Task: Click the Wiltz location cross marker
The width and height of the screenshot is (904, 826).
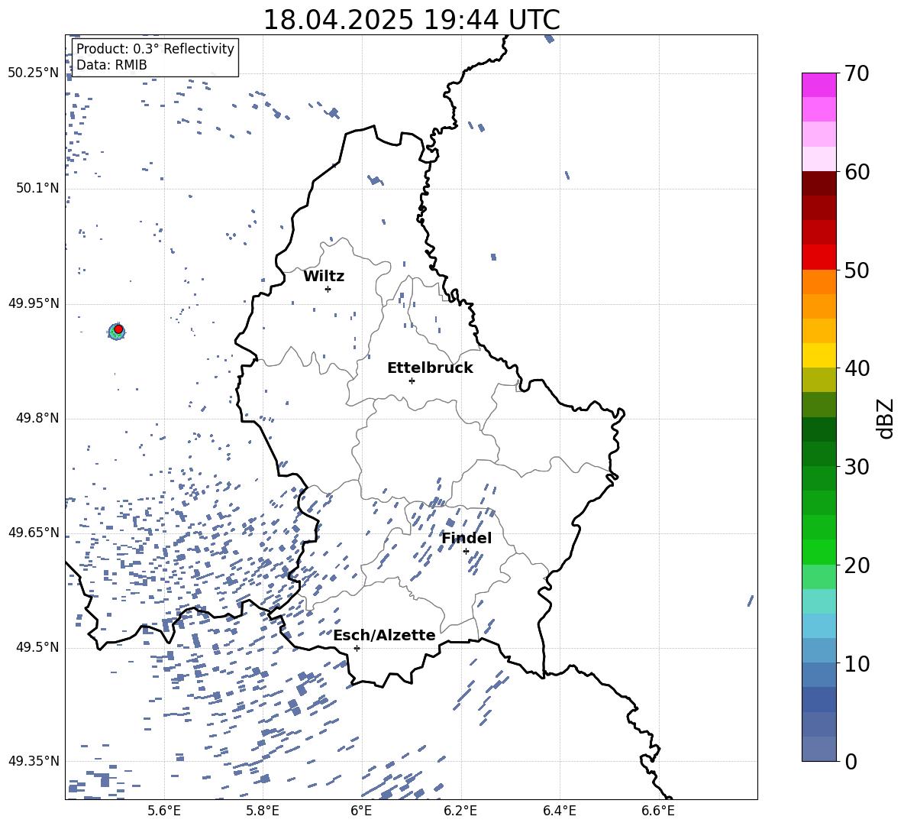Action: tap(328, 289)
